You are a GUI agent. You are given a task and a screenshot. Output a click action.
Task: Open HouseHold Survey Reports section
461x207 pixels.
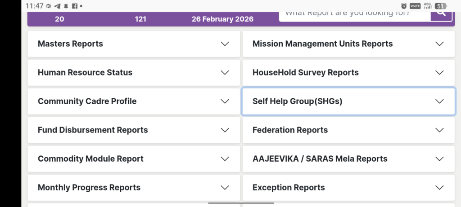click(x=305, y=73)
